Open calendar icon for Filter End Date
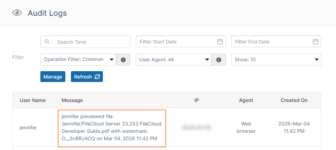The height and width of the screenshot is (150, 336). [316, 42]
